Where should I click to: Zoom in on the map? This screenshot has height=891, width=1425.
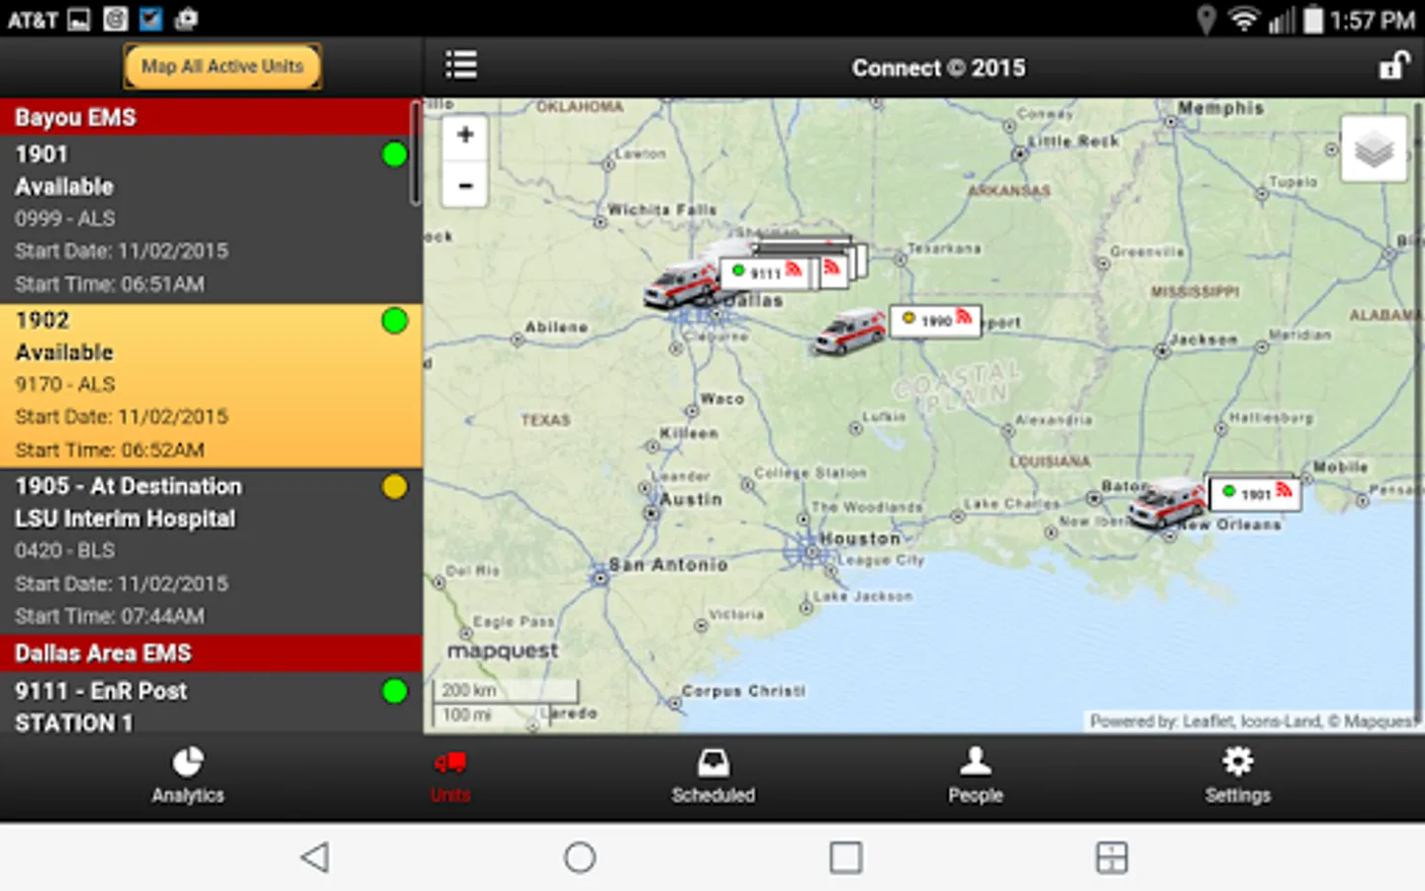[465, 136]
